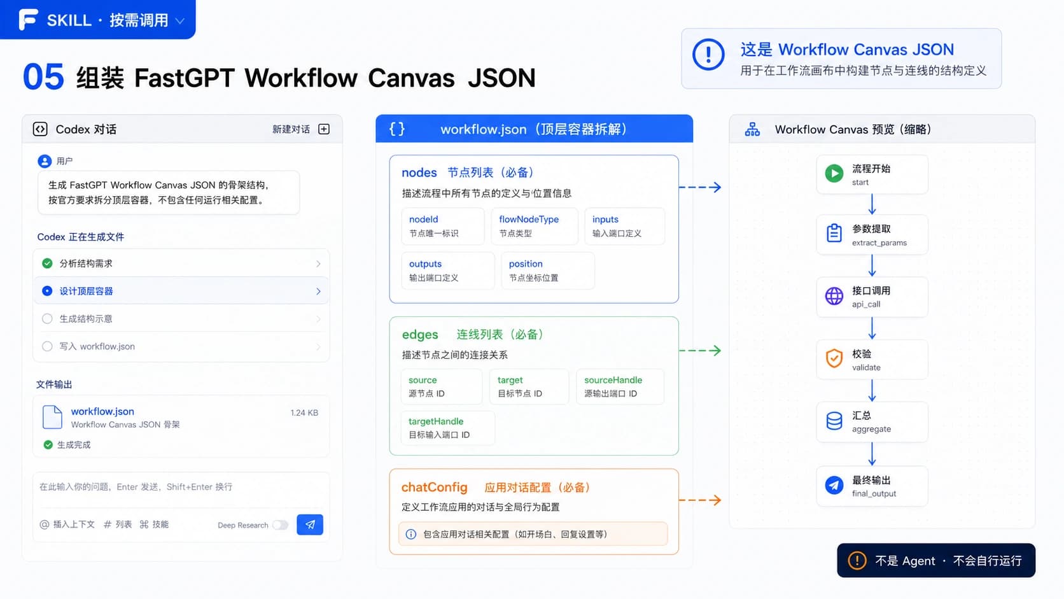This screenshot has height=599, width=1064.
Task: Click the Workflow Canvas 预览 hierarchy icon
Action: coord(752,129)
